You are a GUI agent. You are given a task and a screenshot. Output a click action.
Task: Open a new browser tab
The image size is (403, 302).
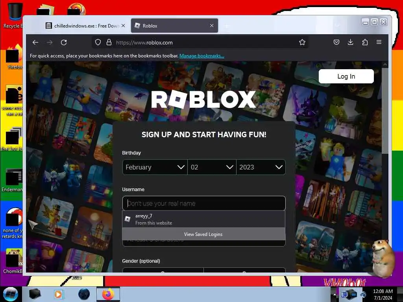(226, 26)
